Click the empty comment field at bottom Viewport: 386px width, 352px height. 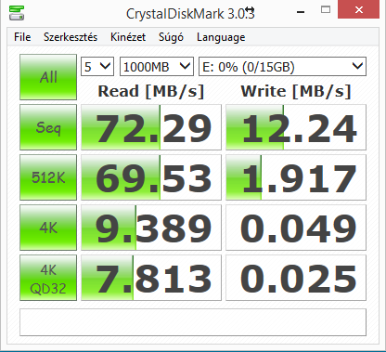[193, 322]
